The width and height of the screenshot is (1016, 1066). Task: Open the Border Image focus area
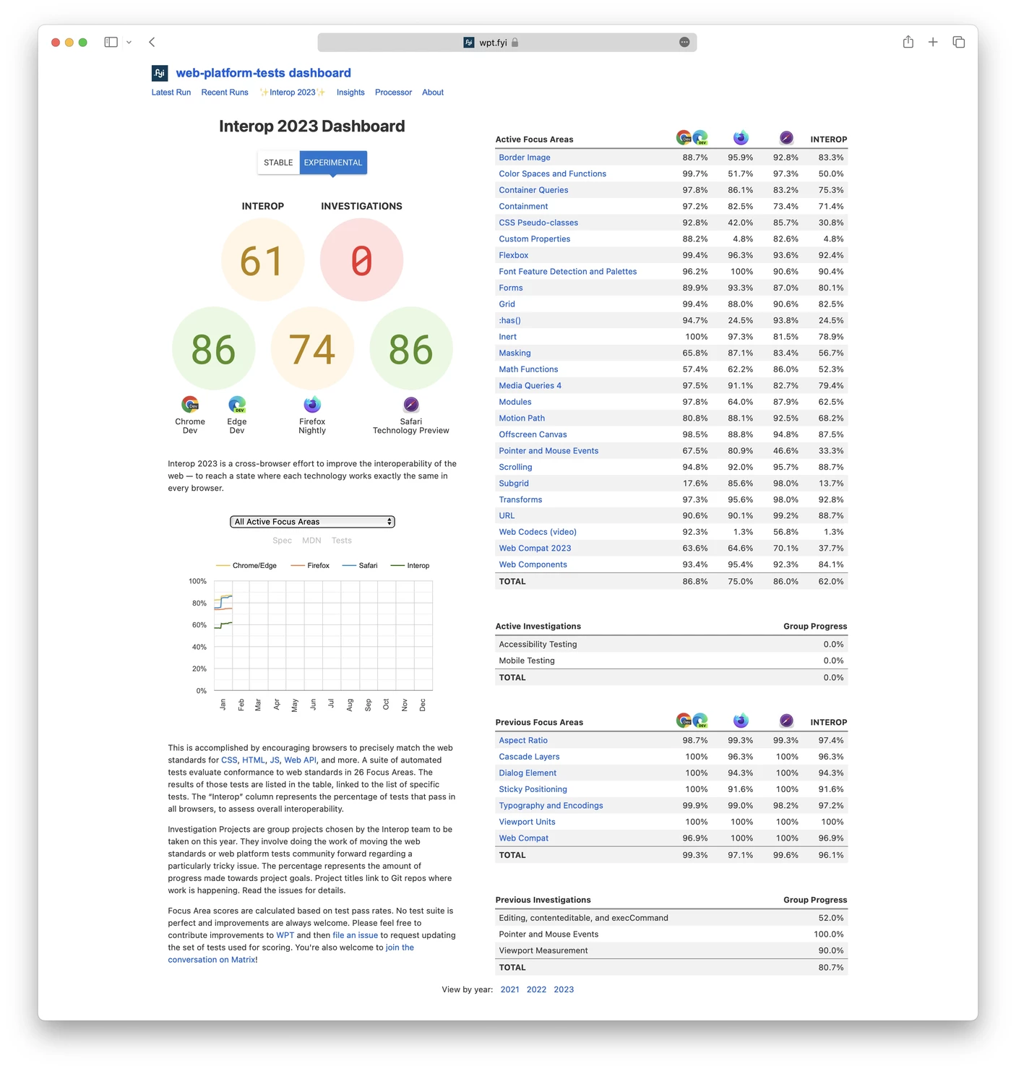525,158
